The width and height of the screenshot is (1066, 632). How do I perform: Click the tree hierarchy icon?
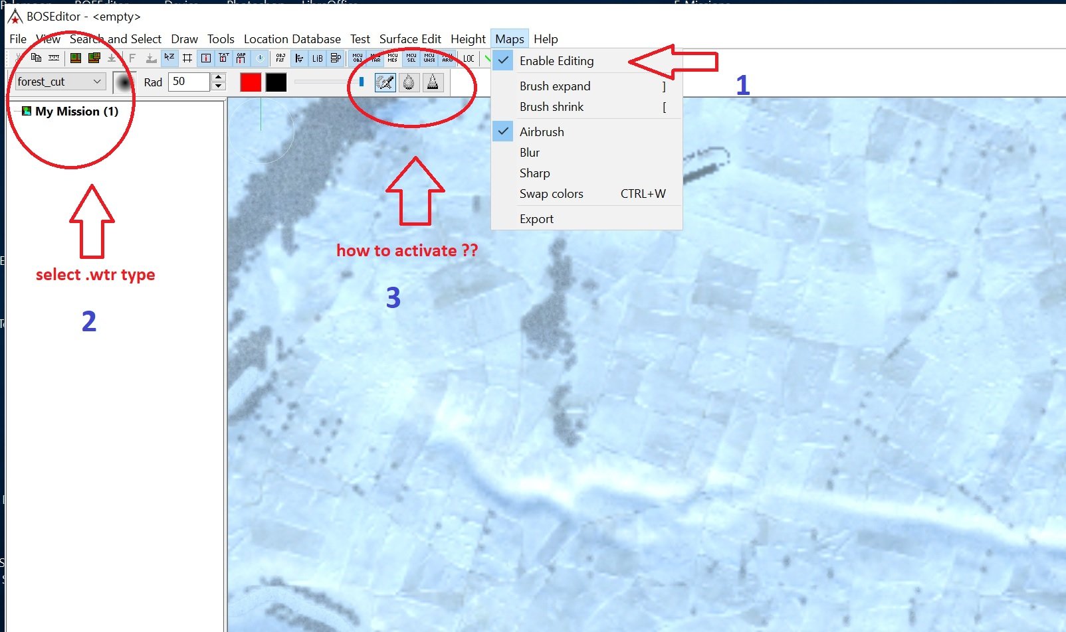pyautogui.click(x=299, y=58)
